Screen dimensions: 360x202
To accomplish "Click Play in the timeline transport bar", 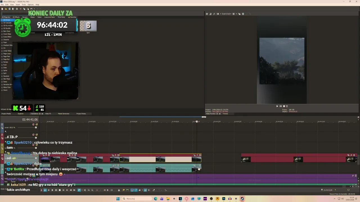I will pyautogui.click(x=52, y=190).
